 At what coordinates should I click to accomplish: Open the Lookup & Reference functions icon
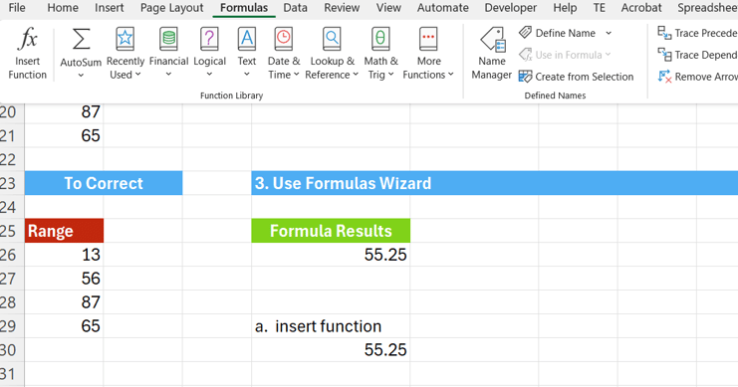[x=332, y=39]
